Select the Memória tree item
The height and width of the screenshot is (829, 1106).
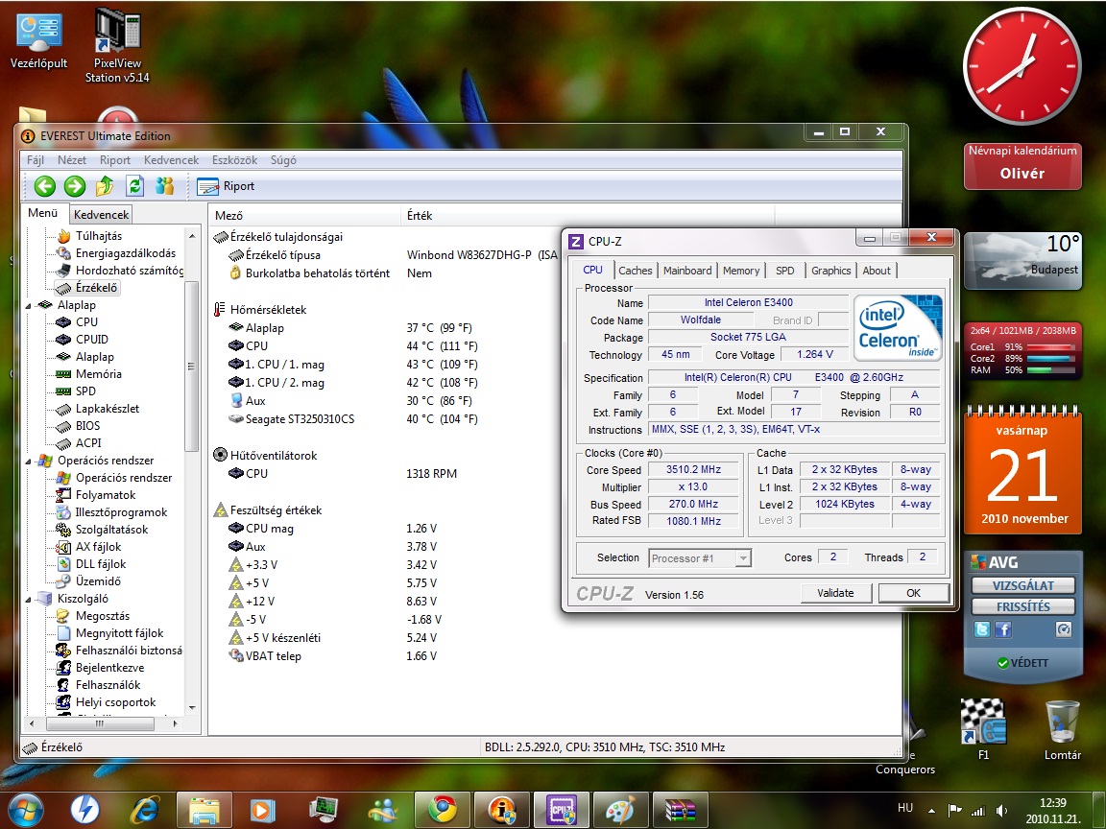[x=98, y=373]
